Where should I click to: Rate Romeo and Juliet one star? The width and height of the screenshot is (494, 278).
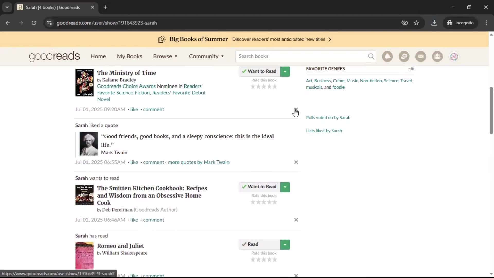click(x=253, y=260)
